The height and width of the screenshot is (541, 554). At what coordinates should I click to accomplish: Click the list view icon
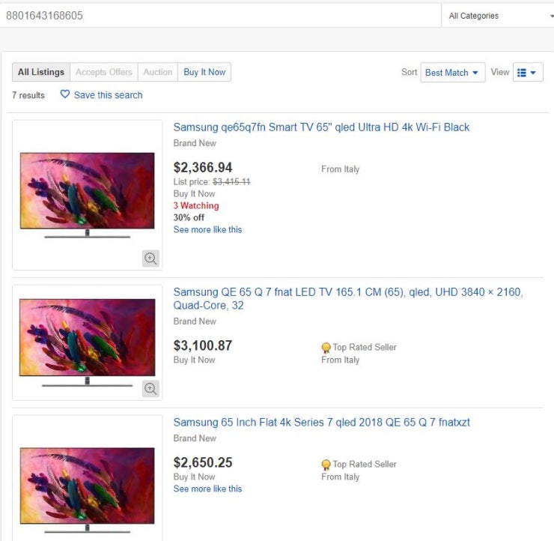click(x=522, y=73)
